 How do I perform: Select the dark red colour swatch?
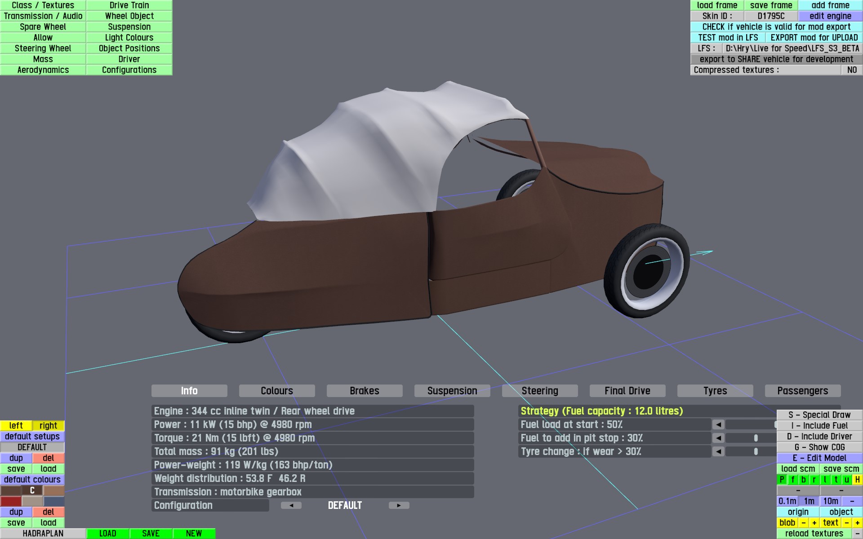point(11,501)
